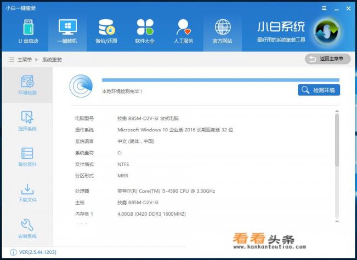Click the 电脑型号 label
The width and height of the screenshot is (357, 260).
click(84, 118)
